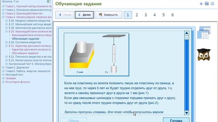
Task: Expand § 30 Состояния вещества node
Action: [x=6, y=42]
